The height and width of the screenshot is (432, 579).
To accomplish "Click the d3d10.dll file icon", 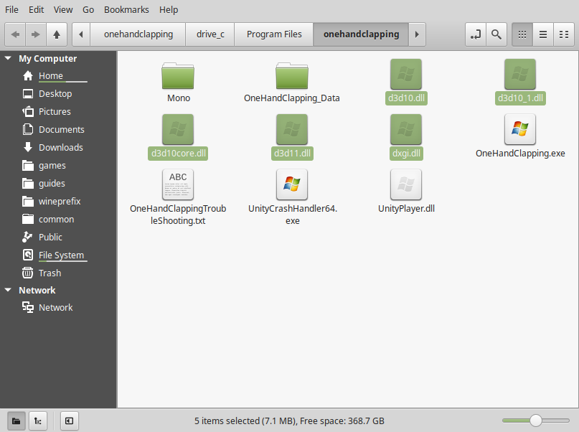I will point(406,74).
